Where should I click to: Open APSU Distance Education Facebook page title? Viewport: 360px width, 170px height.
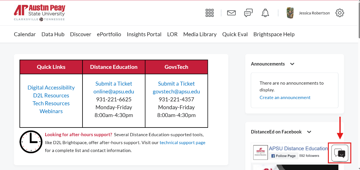298,148
